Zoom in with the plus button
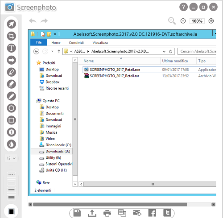 click(x=211, y=21)
